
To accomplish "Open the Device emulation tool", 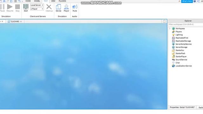I will [58, 8].
